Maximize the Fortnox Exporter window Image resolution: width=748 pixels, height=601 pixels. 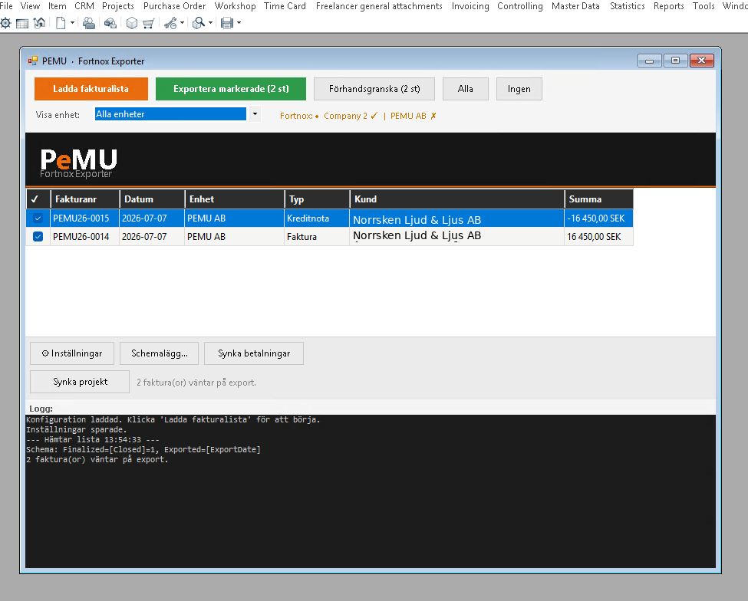(675, 61)
